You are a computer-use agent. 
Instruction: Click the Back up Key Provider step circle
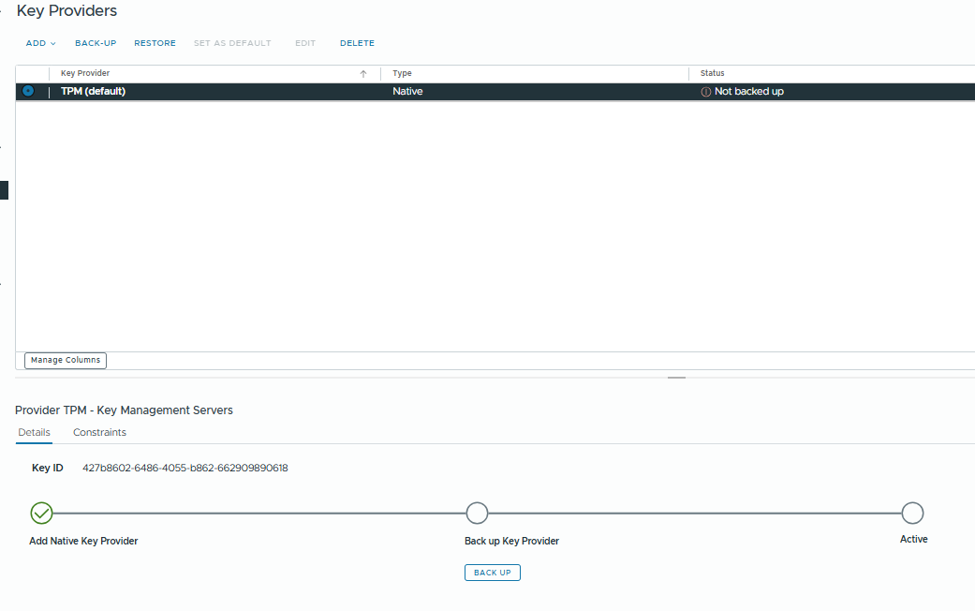tap(477, 513)
